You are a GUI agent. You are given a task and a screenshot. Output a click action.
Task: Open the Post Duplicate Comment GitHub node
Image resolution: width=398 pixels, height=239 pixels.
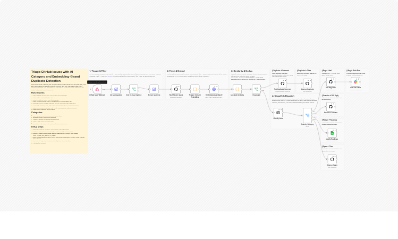coord(282,83)
